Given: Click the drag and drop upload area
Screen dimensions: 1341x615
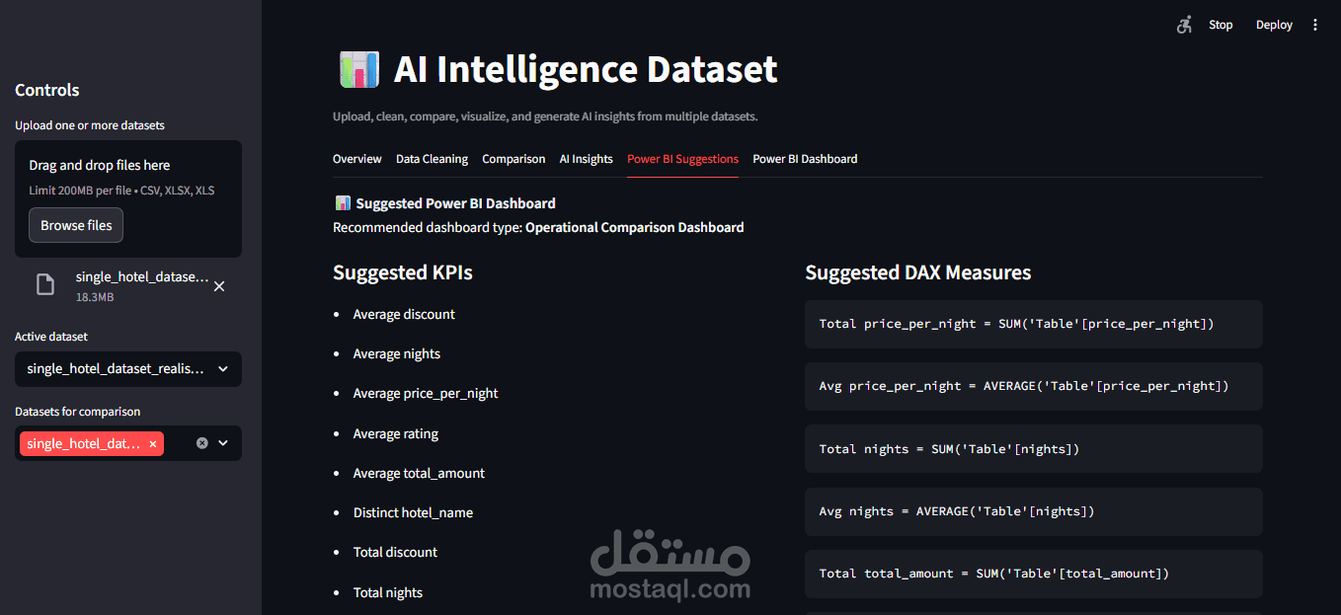Looking at the screenshot, I should pyautogui.click(x=128, y=198).
